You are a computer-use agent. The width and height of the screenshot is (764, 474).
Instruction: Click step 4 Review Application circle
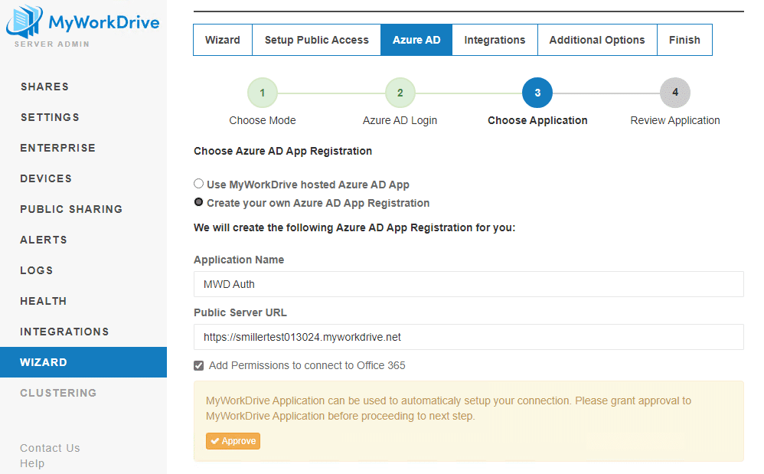click(675, 92)
